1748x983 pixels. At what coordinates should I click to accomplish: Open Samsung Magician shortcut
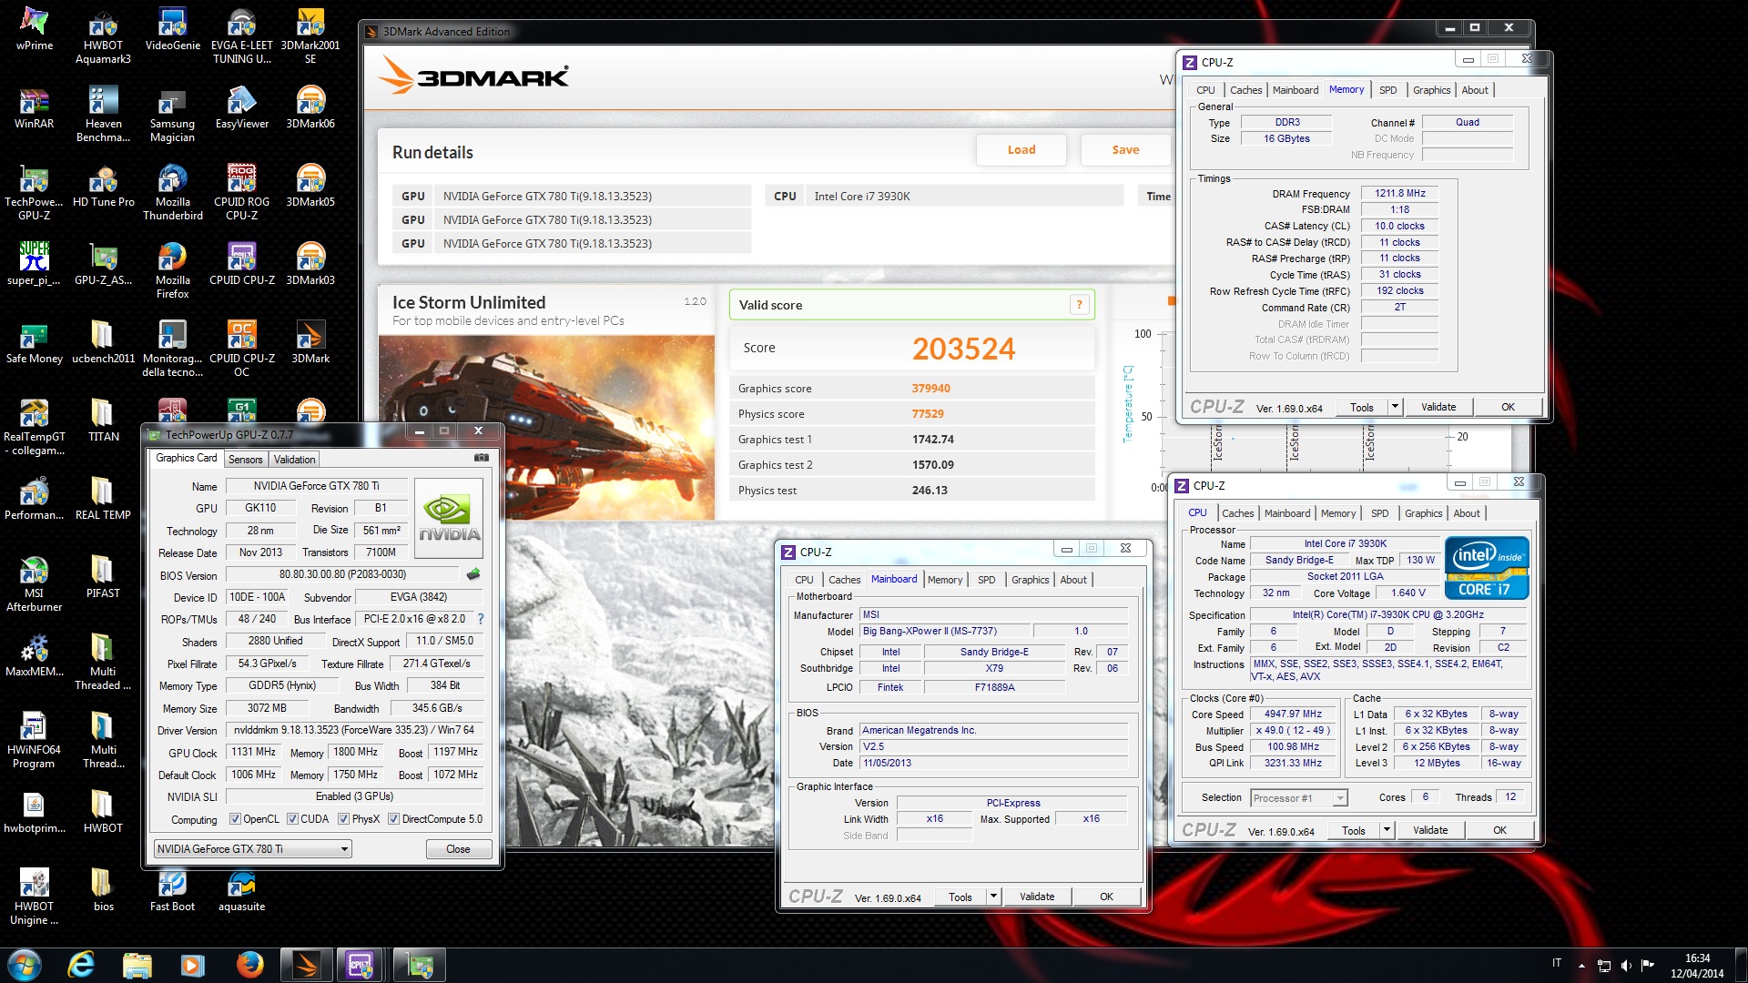coord(172,115)
